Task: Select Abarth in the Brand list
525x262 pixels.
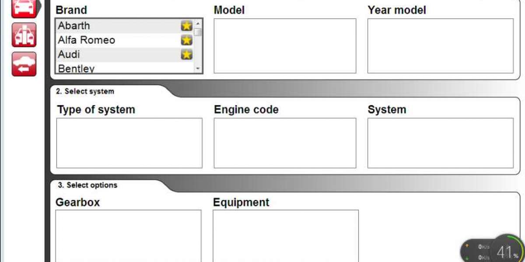Action: [x=124, y=26]
